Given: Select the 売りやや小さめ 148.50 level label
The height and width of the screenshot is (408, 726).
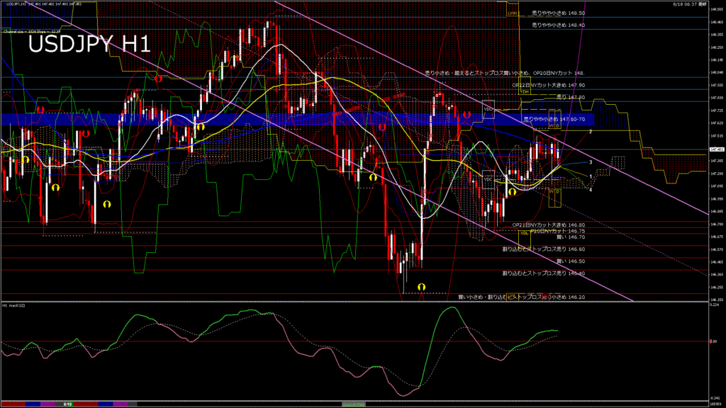Looking at the screenshot, I should pos(558,13).
